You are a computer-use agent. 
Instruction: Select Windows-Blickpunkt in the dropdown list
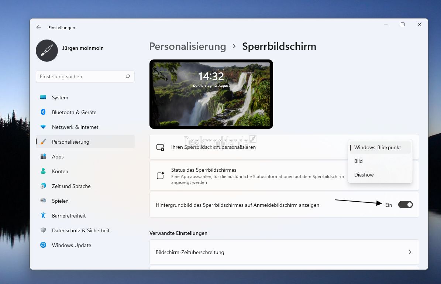380,147
